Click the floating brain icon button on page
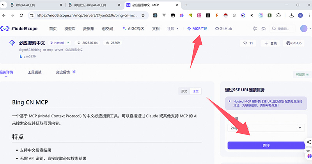This screenshot has height=164, width=312. tap(309, 156)
